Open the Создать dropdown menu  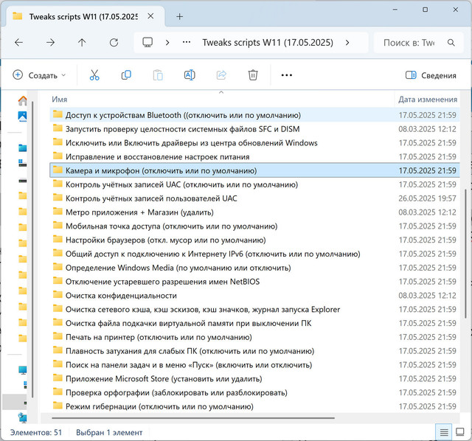tap(39, 75)
